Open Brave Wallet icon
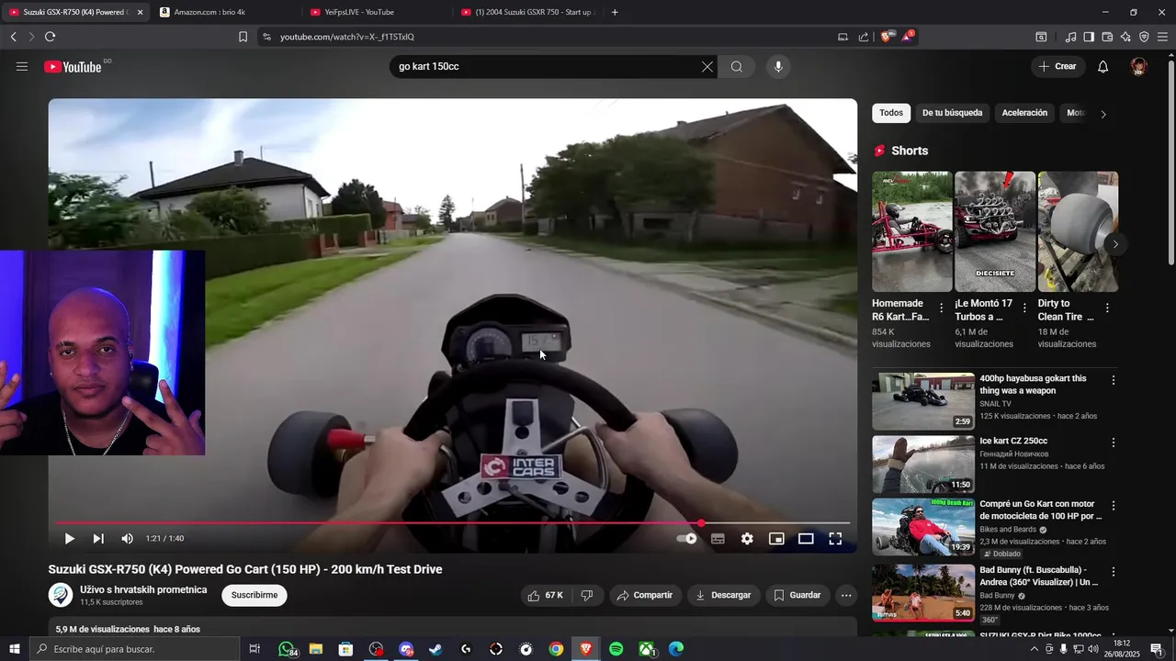 (x=1107, y=37)
